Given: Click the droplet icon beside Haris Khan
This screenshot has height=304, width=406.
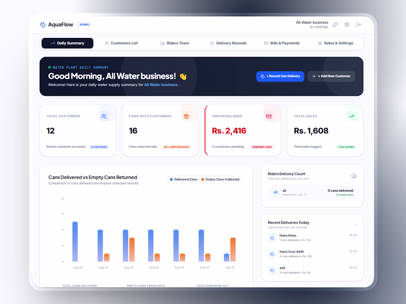Looking at the screenshot, I should tap(272, 238).
